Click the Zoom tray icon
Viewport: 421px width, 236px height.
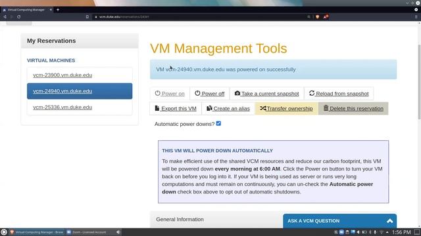click(341, 232)
